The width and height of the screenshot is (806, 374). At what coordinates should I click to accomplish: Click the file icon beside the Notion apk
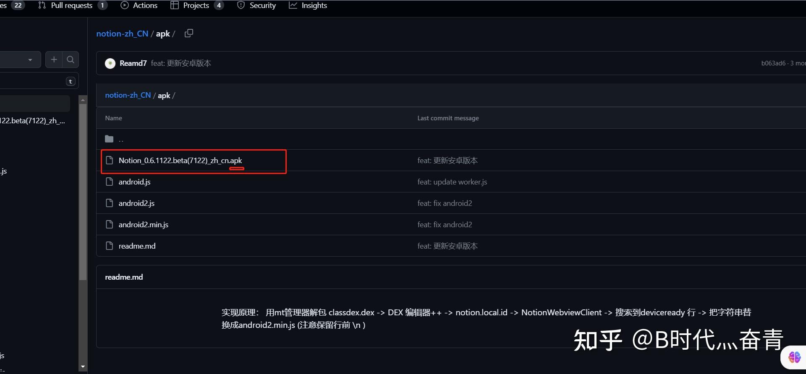coord(109,160)
